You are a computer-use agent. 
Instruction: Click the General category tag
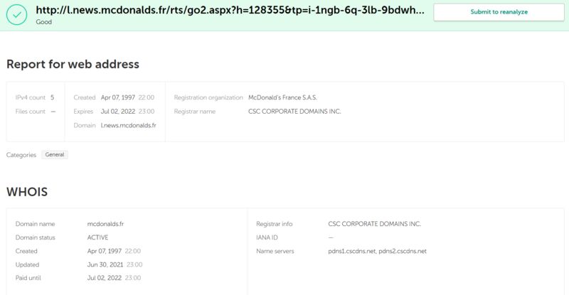pos(55,154)
